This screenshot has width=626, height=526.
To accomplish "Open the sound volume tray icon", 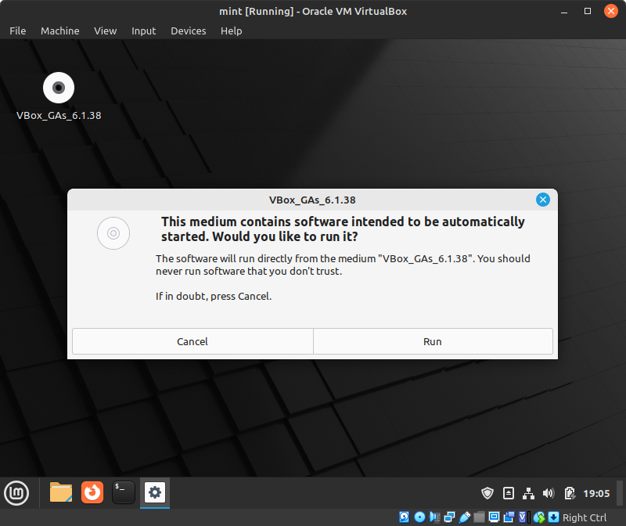I will 549,493.
